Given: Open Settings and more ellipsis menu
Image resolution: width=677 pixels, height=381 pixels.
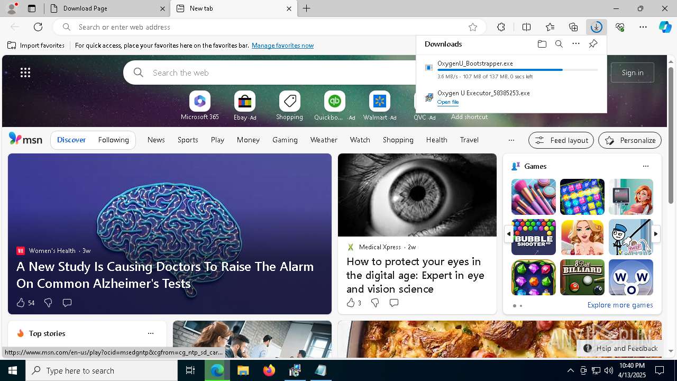Looking at the screenshot, I should coord(643,27).
